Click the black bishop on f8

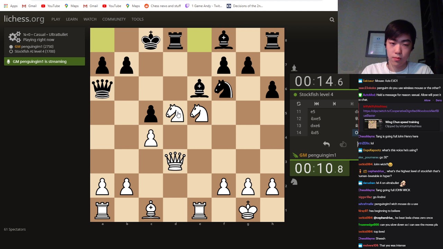click(224, 40)
